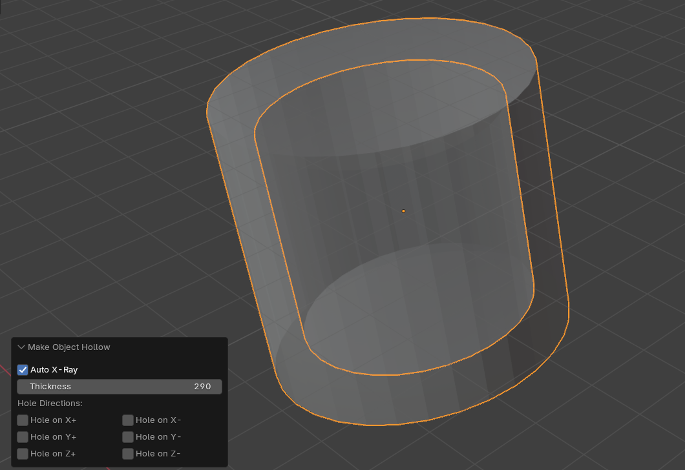Enable Hole on Z+

click(23, 453)
